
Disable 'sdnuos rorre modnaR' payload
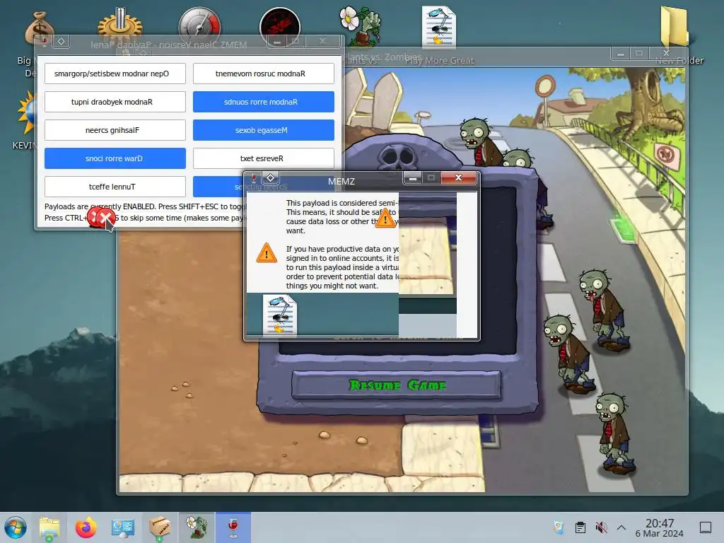point(264,102)
